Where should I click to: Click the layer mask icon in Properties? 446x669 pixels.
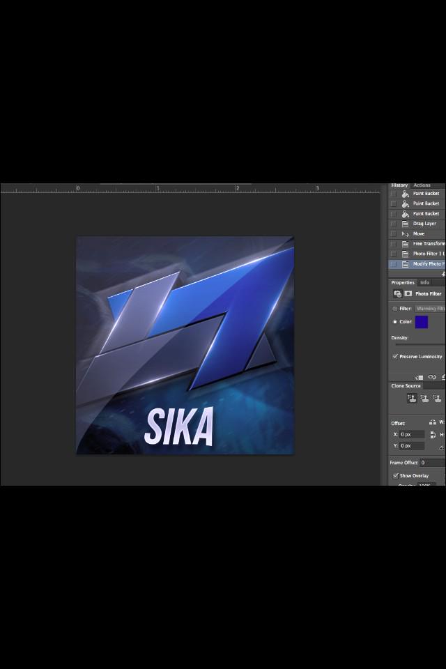pyautogui.click(x=408, y=293)
